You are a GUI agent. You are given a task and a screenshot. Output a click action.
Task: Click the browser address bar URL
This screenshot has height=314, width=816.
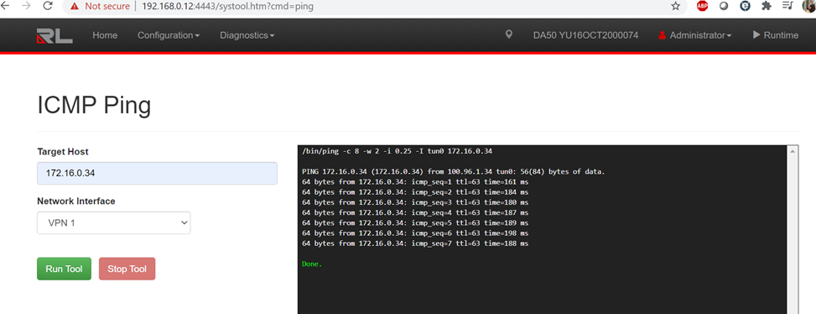pos(227,6)
